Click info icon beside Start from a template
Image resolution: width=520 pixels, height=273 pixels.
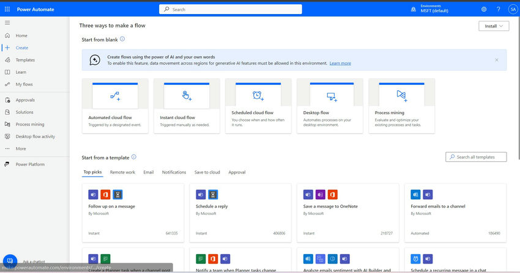tap(133, 157)
